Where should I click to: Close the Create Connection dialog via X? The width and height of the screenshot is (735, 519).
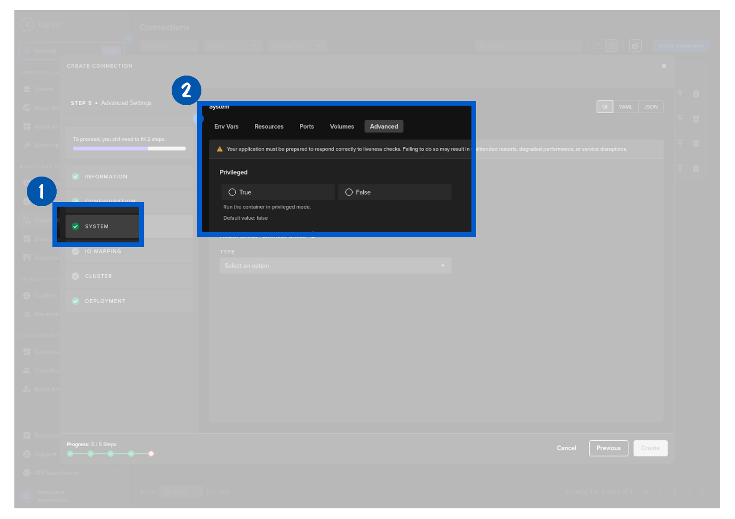click(664, 66)
